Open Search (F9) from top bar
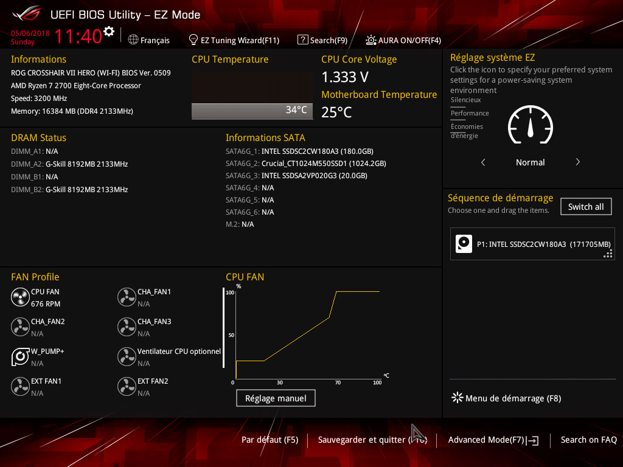The height and width of the screenshot is (467, 623). pos(322,40)
